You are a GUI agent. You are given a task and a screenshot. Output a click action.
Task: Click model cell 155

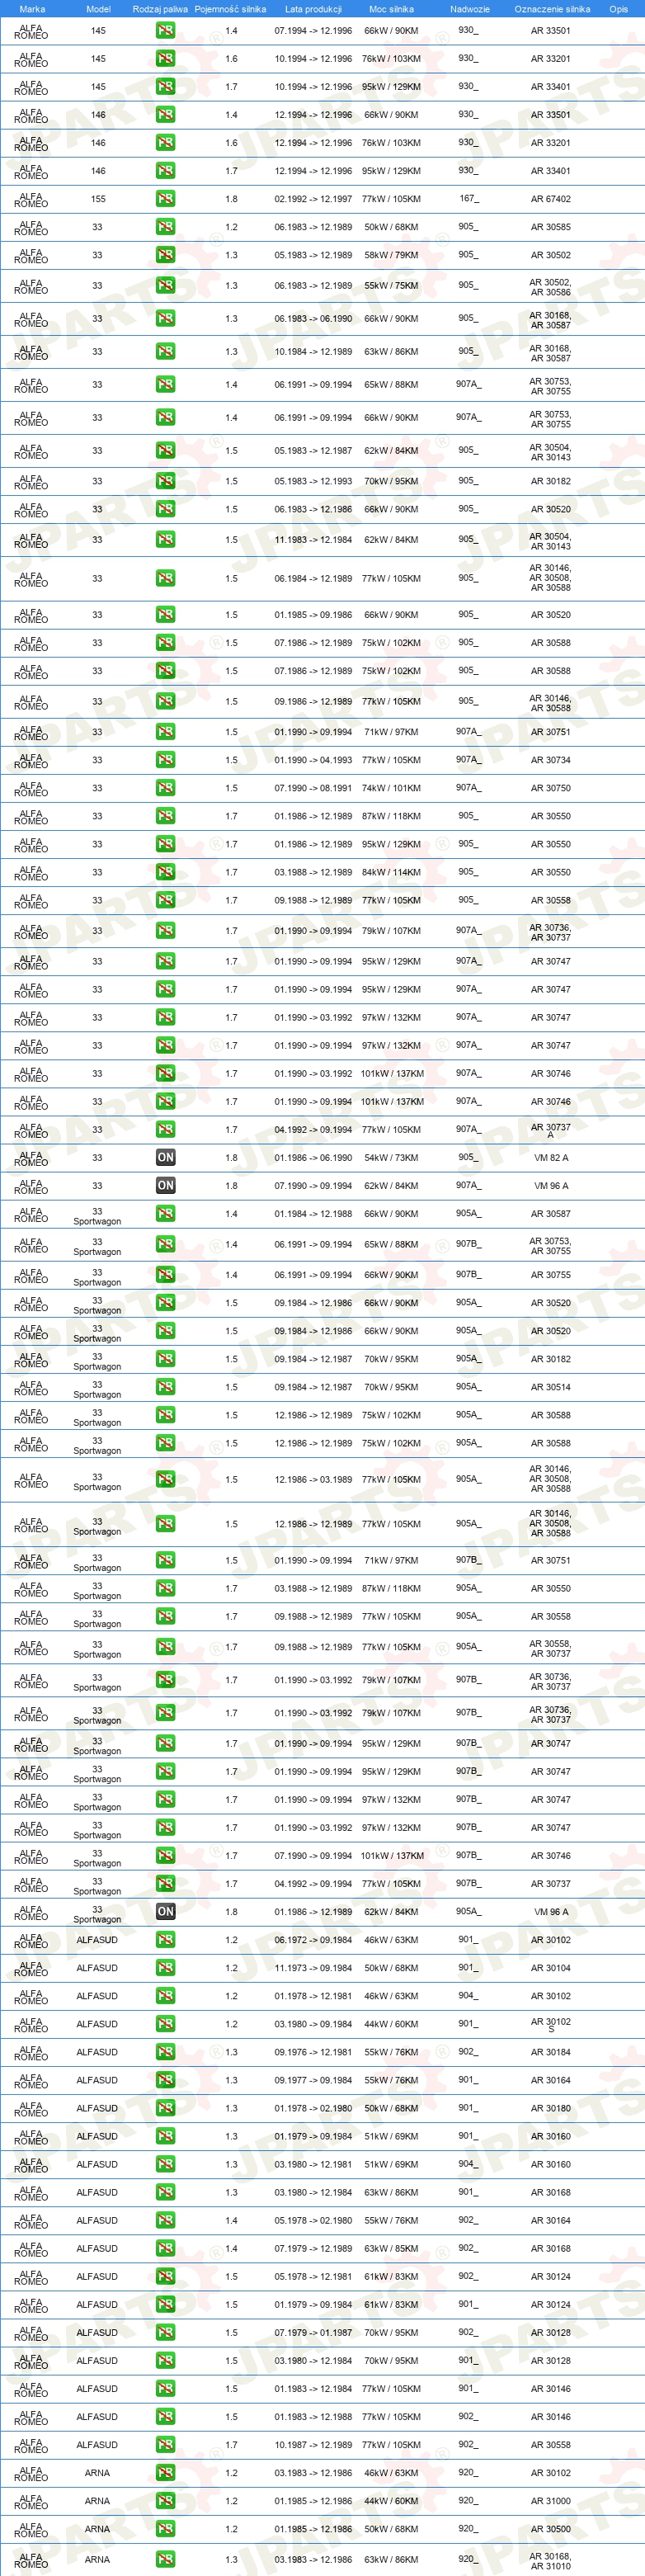point(98,199)
